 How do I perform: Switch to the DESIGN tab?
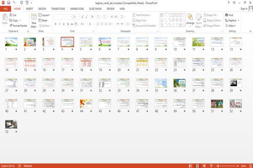coord(42,9)
